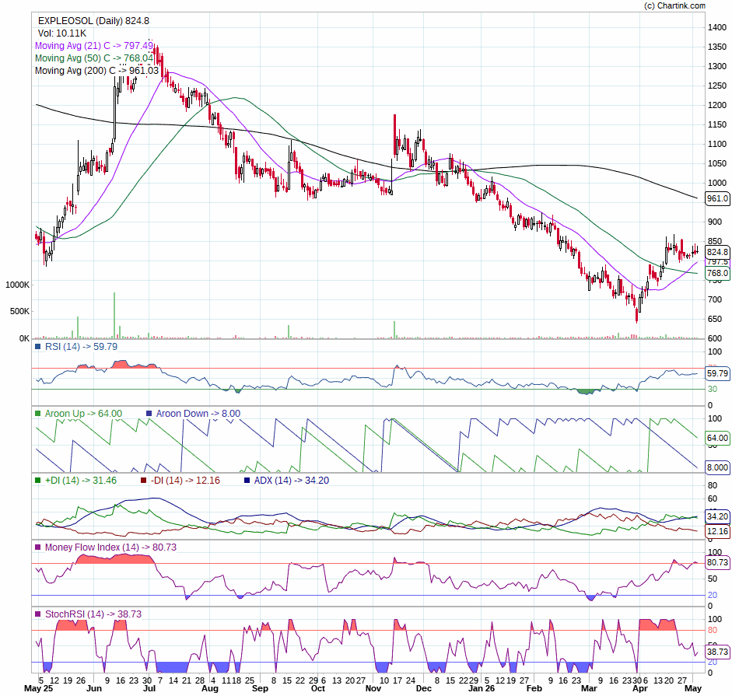Click the Nov month axis label
The height and width of the screenshot is (696, 732).
[373, 688]
